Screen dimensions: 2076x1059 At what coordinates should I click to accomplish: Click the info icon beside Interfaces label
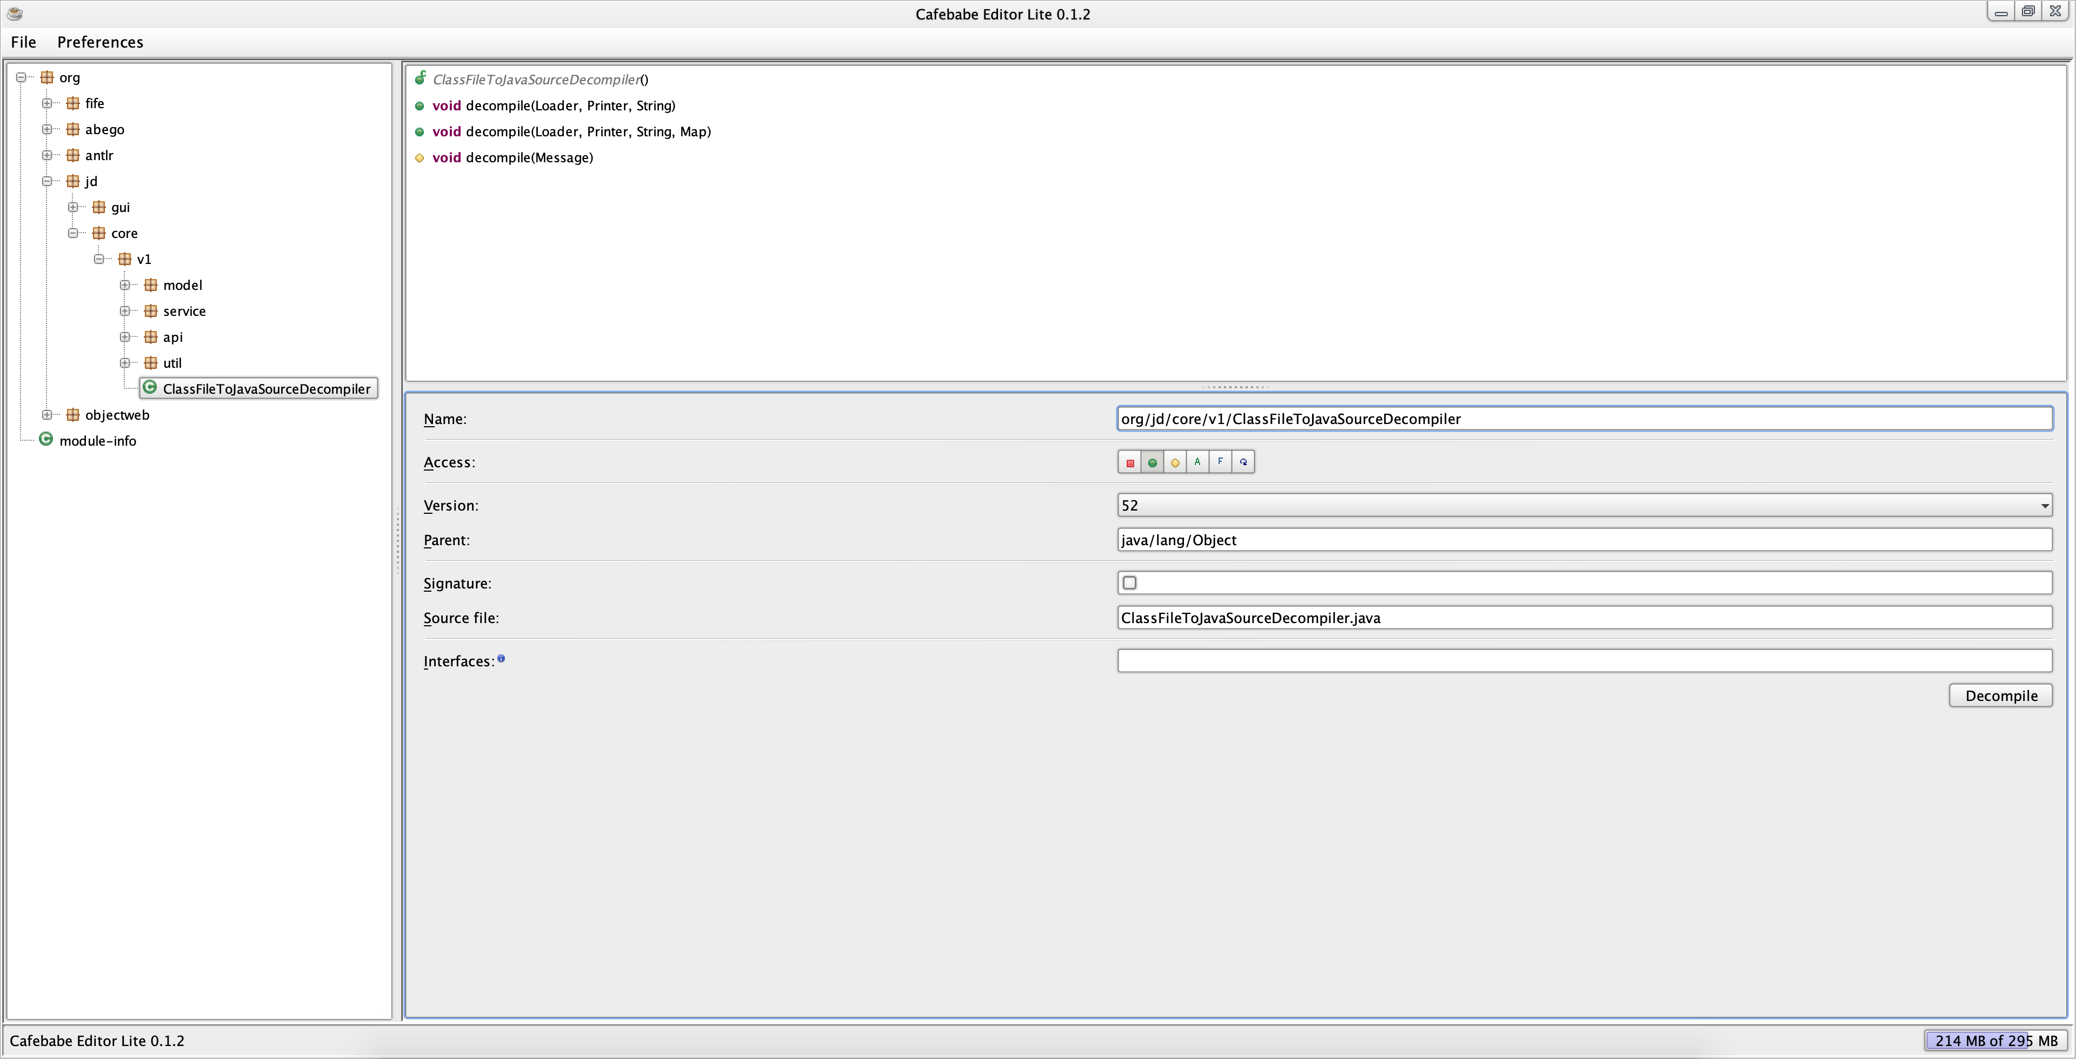pos(501,658)
